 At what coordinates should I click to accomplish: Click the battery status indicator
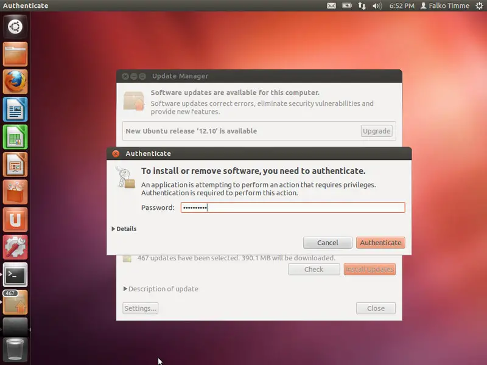point(346,5)
